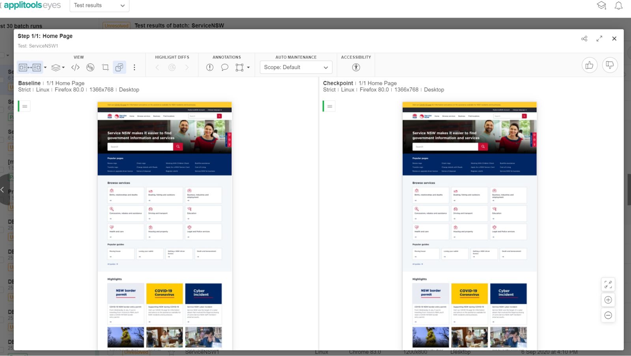This screenshot has width=631, height=356.
Task: Click the thumbs up approve button
Action: coord(589,65)
